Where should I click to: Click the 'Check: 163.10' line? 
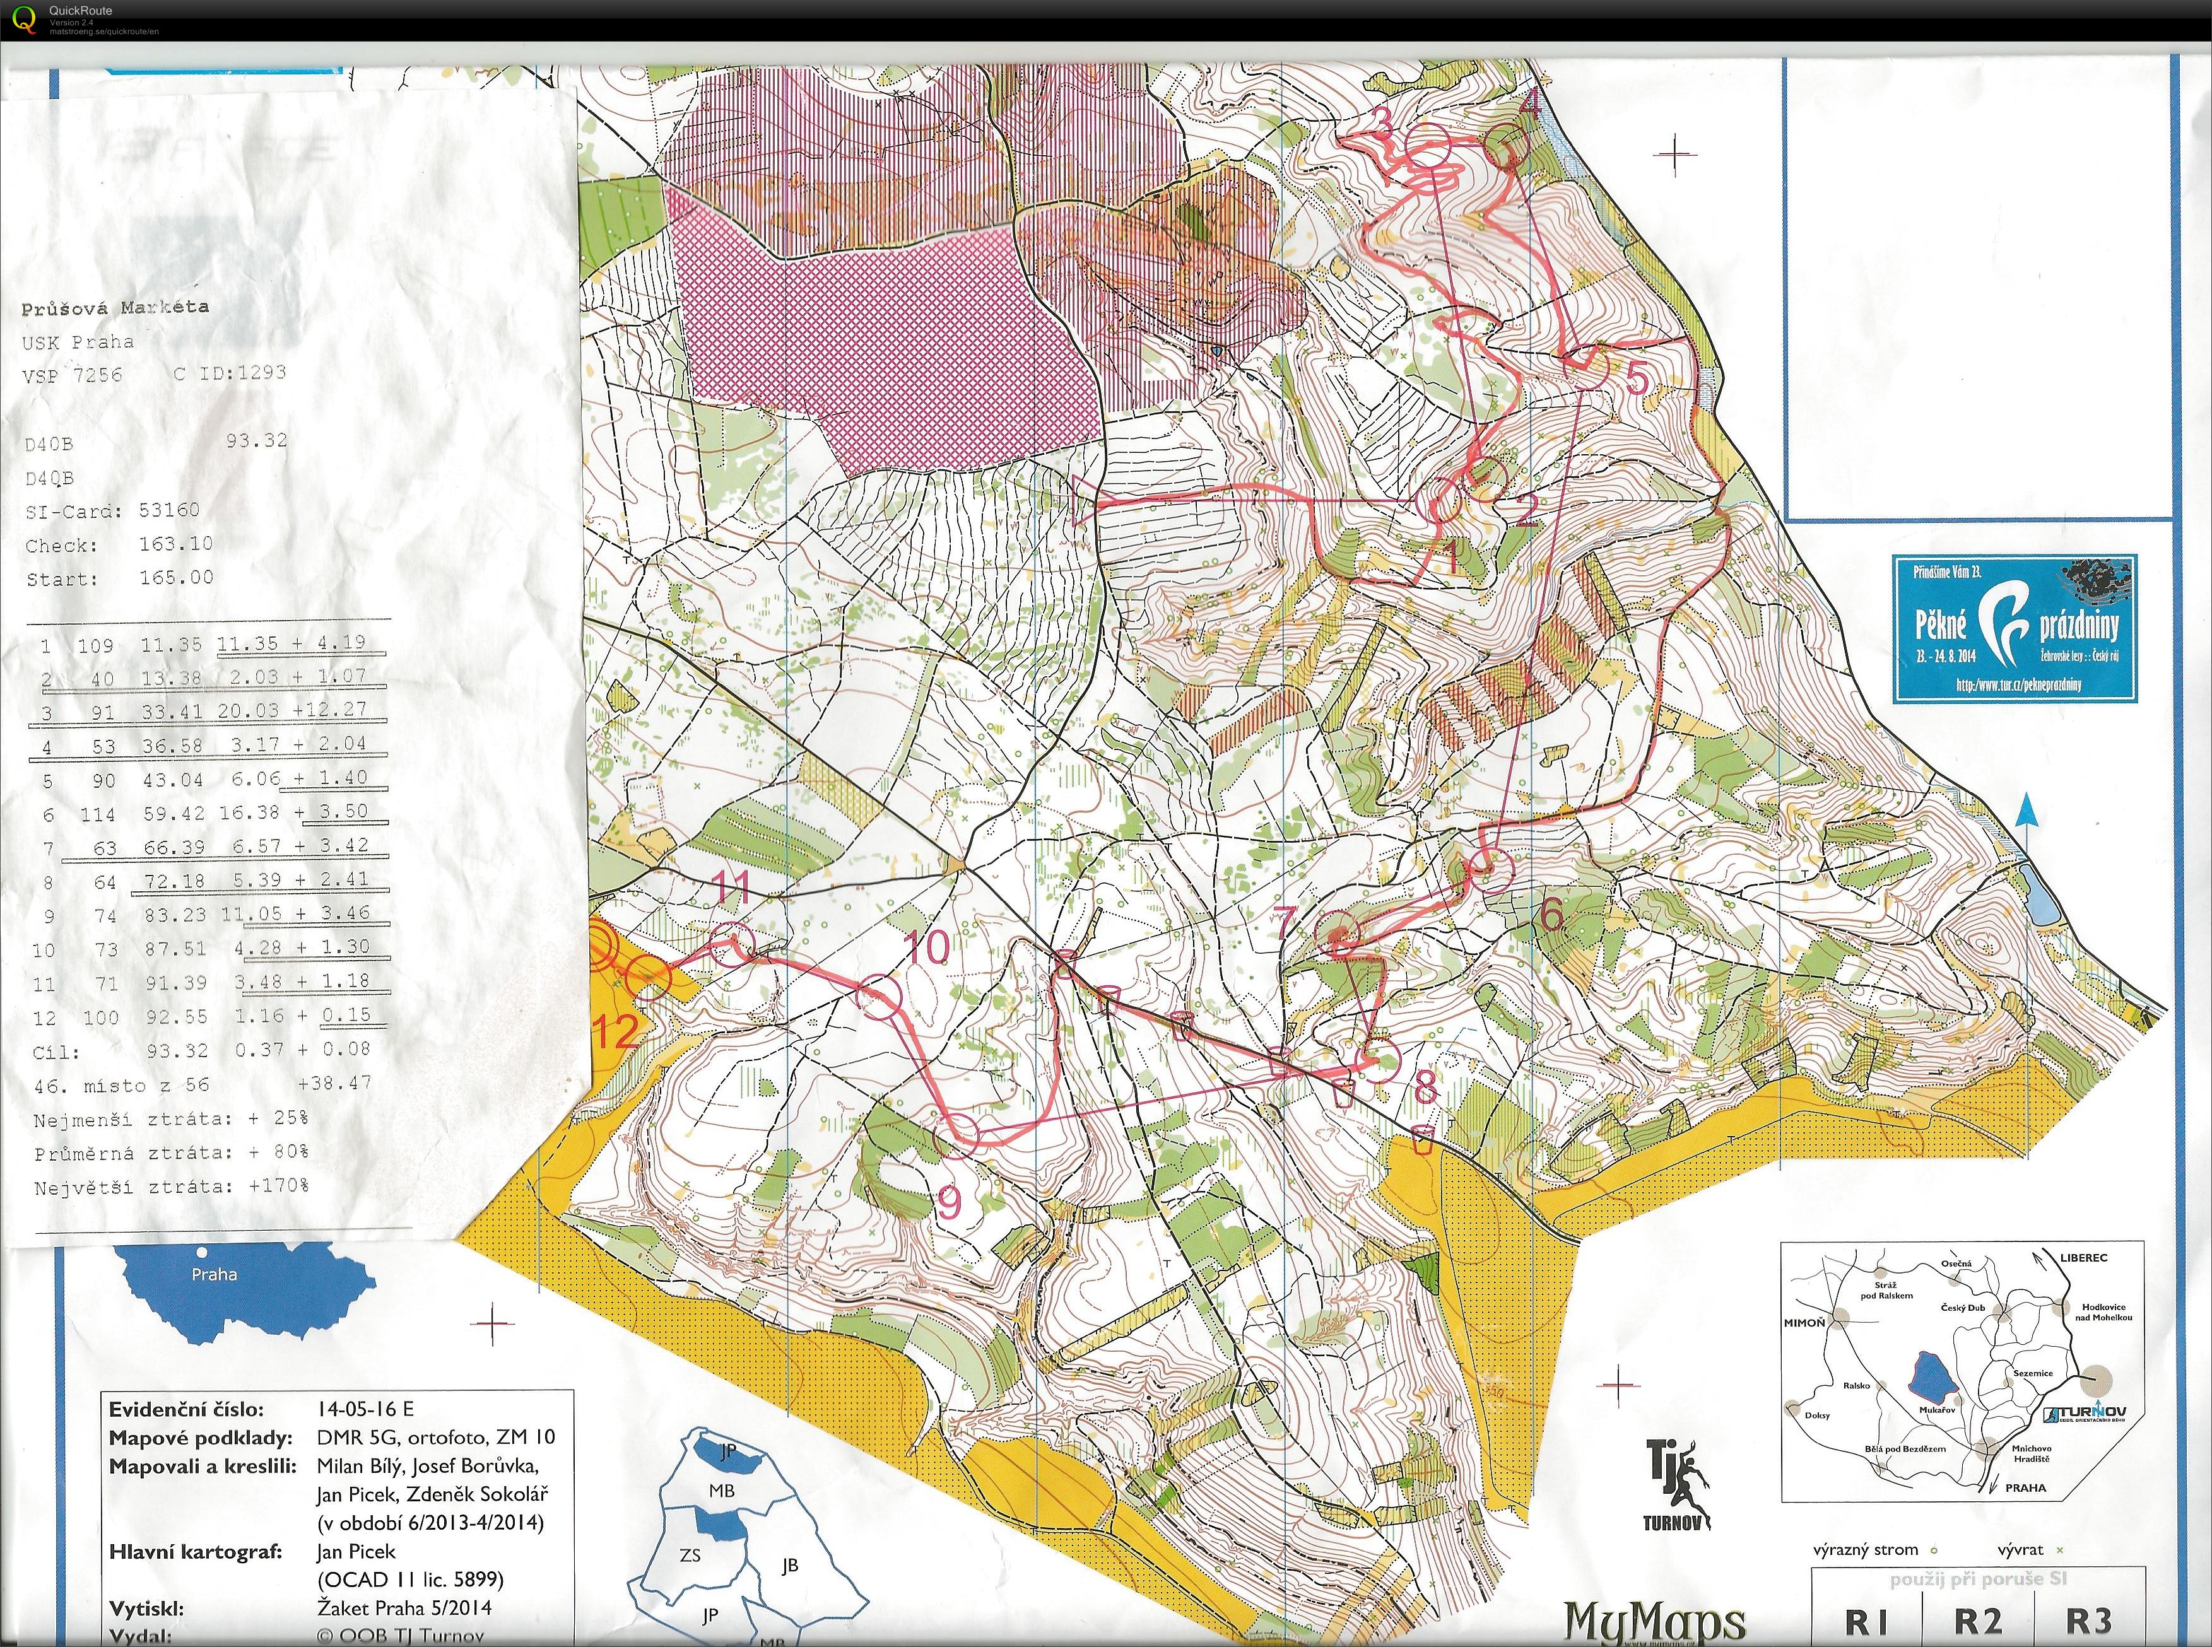pos(119,544)
